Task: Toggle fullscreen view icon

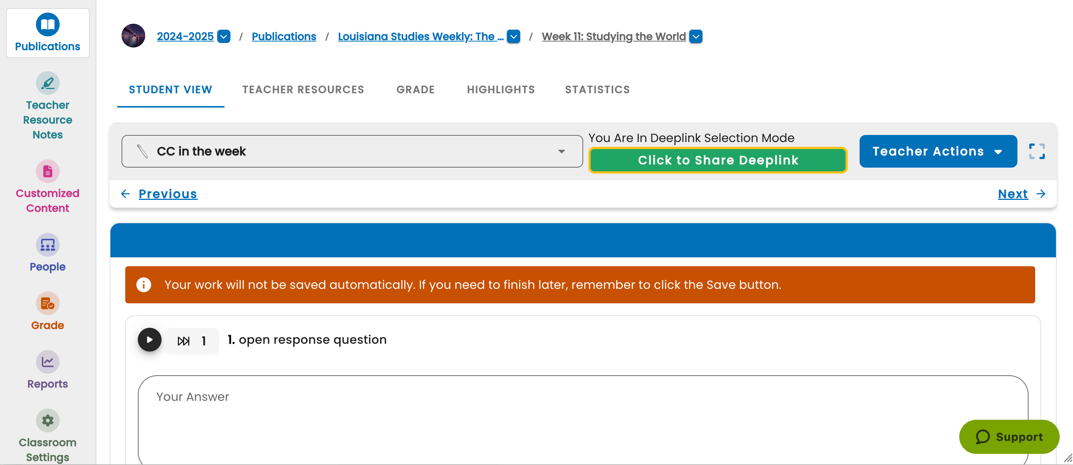Action: coord(1037,151)
